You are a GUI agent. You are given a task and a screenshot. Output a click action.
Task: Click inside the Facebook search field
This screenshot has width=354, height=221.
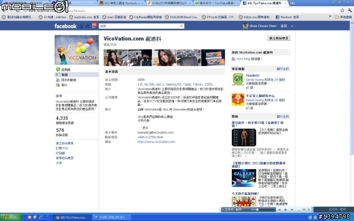(x=139, y=26)
